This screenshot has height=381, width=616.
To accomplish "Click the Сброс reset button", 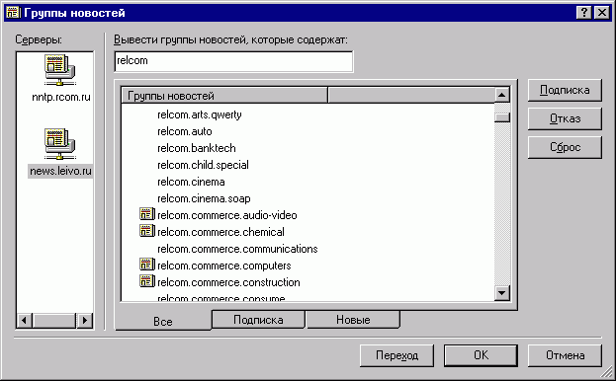I will 565,147.
